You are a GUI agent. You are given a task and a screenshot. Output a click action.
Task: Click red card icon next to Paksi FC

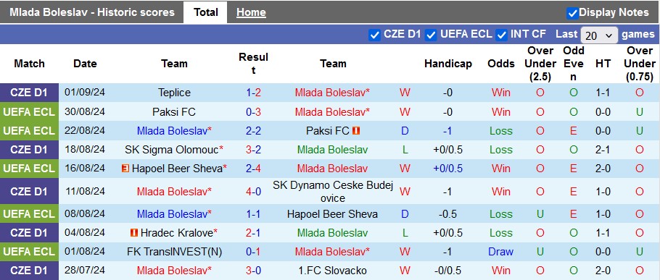pos(356,131)
